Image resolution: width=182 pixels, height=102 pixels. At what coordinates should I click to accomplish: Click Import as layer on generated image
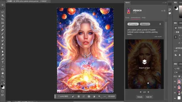(x=144, y=64)
